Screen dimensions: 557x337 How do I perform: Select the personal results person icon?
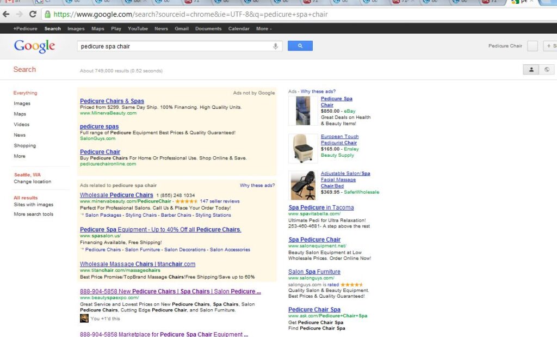point(531,70)
